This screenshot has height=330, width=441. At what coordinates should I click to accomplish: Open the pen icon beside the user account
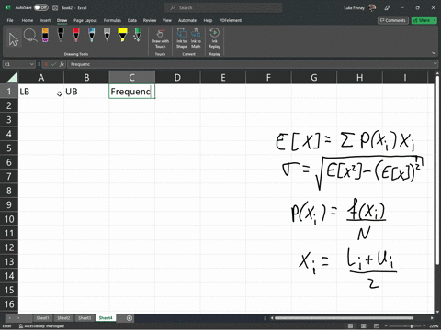tap(387, 8)
